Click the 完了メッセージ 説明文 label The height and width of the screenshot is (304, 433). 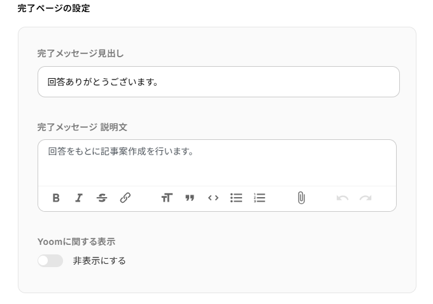(82, 127)
